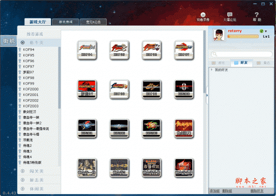276x196 pixels.
Task: Select the 好友 friends tab
Action: tap(241, 63)
